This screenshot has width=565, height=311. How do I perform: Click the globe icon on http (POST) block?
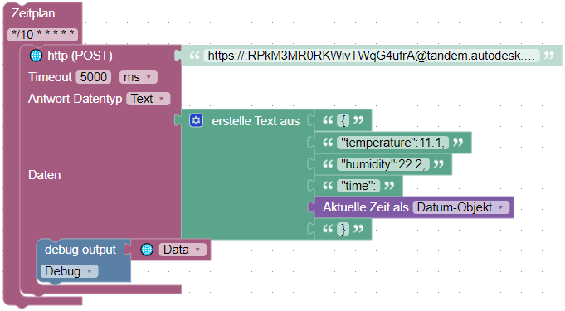pos(36,56)
